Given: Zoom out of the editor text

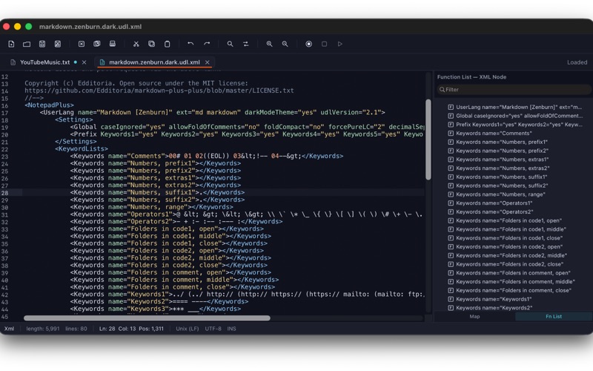Looking at the screenshot, I should (x=285, y=44).
